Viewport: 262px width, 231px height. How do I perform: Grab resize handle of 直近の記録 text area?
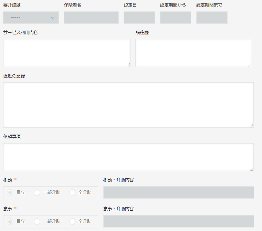coord(252,126)
